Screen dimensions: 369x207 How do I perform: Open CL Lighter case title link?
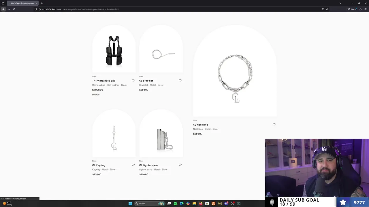pyautogui.click(x=148, y=165)
